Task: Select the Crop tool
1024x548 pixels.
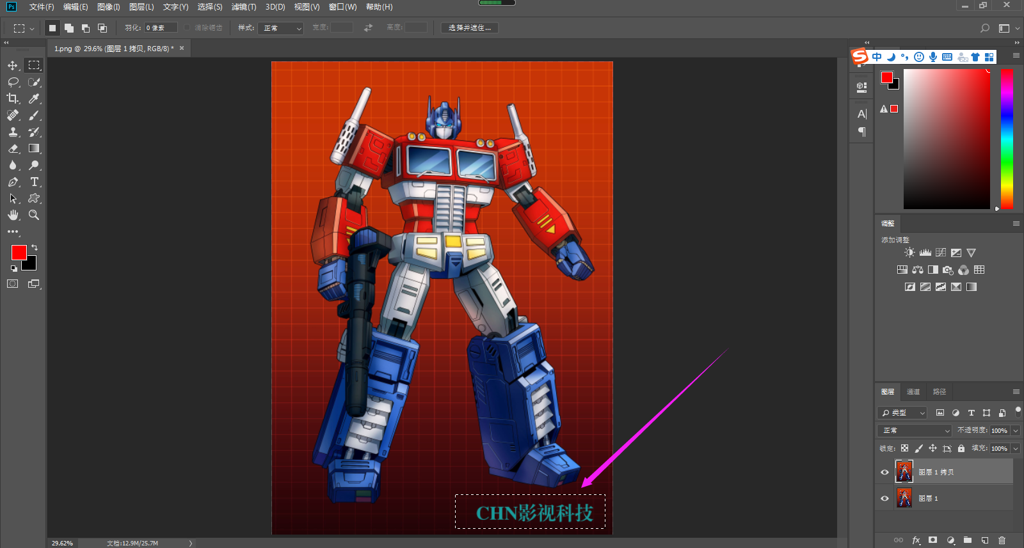Action: pyautogui.click(x=13, y=98)
